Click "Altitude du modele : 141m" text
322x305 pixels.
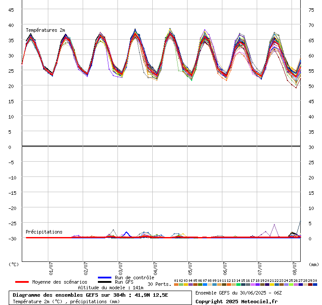111,288
